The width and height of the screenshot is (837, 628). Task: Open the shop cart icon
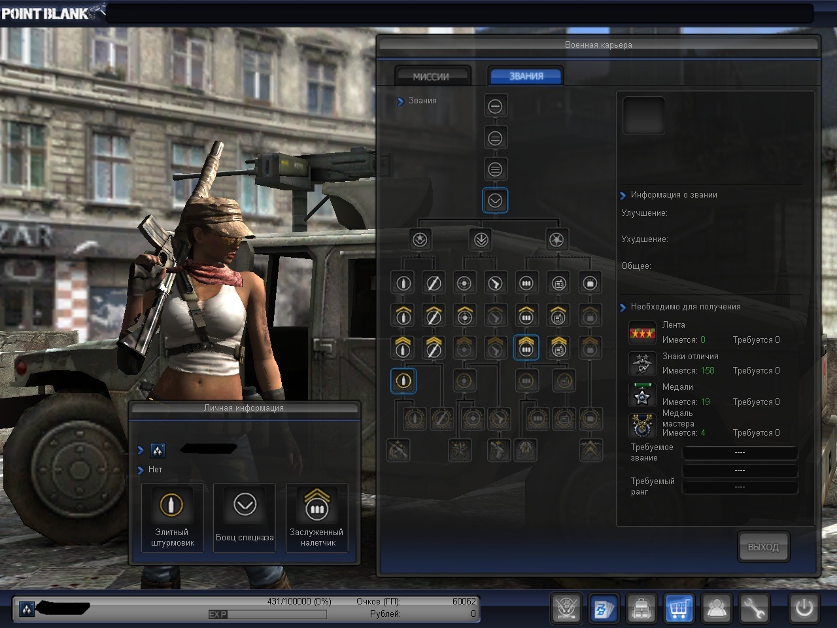click(678, 608)
